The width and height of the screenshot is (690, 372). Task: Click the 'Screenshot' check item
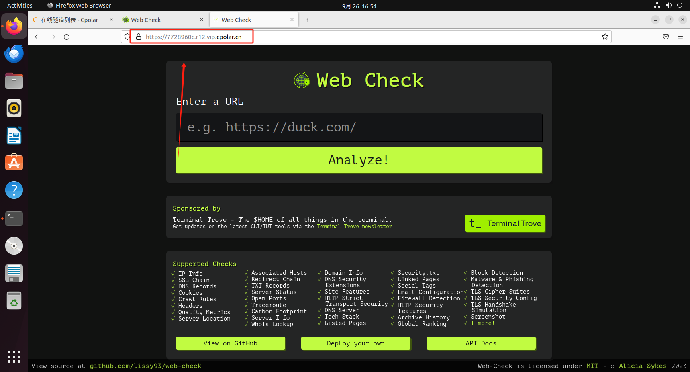click(x=488, y=317)
